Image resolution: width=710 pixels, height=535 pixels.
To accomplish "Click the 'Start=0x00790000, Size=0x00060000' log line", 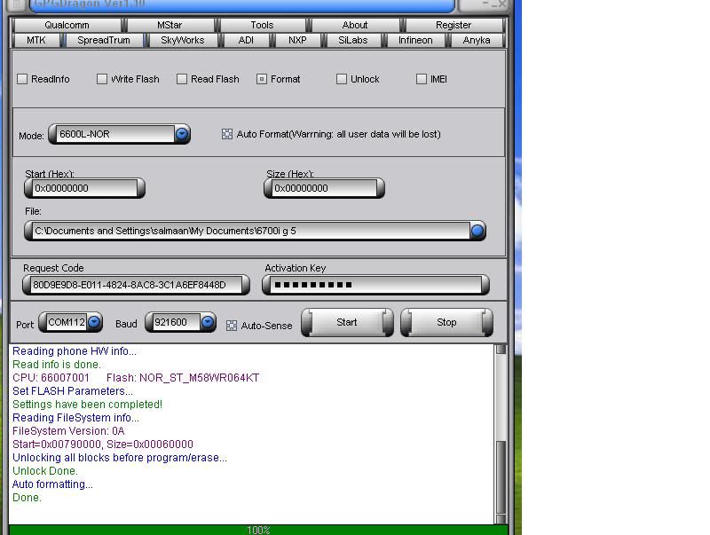I will click(x=103, y=445).
